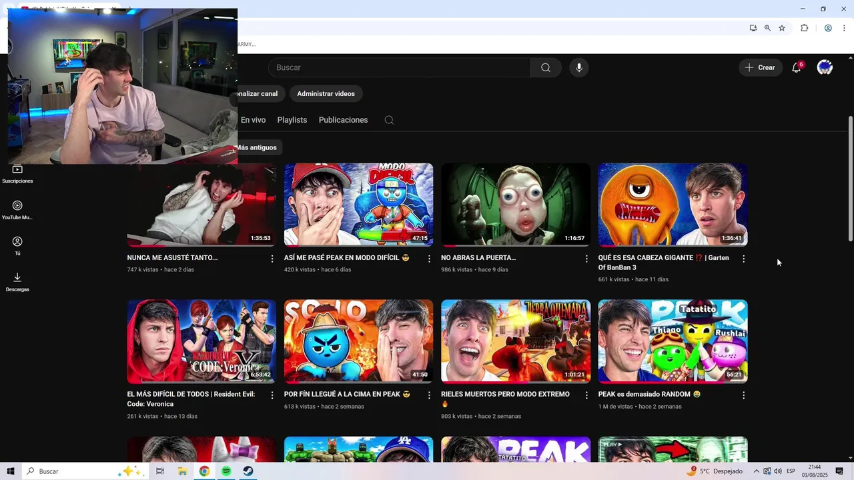This screenshot has height=480, width=854.
Task: Change ESP keyboard language indicator
Action: coord(791,471)
